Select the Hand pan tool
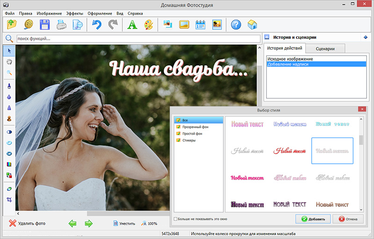The height and width of the screenshot is (239, 374). click(9, 61)
